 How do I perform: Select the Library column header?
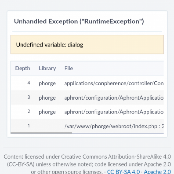[47, 68]
